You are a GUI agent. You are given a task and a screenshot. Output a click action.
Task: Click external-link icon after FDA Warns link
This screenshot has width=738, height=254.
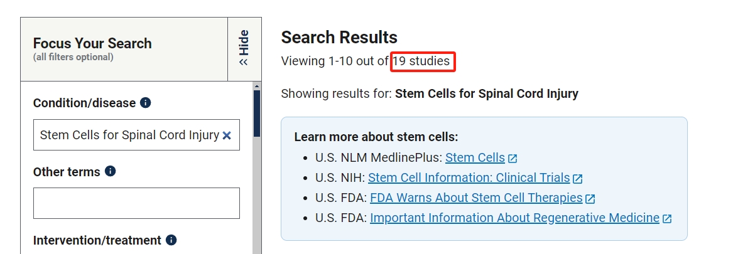(x=590, y=199)
